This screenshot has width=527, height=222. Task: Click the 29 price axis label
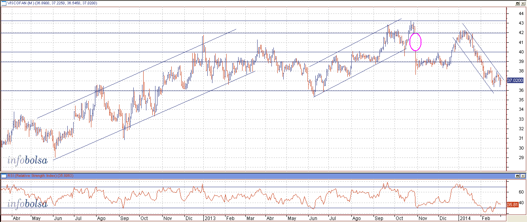click(521, 157)
